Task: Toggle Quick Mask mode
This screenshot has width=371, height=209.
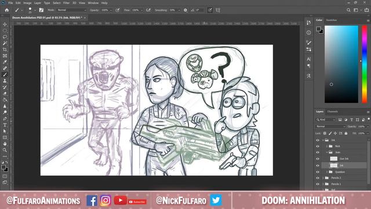Action: point(5,176)
